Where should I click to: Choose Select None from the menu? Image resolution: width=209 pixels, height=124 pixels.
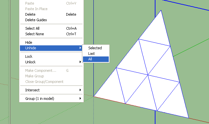point(51,34)
